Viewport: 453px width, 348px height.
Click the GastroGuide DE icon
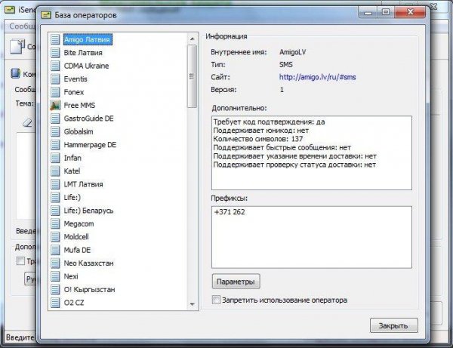click(55, 119)
